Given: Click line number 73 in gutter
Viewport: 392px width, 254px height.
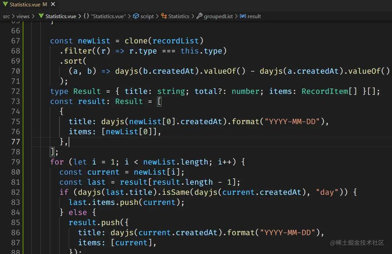Looking at the screenshot, I should pyautogui.click(x=15, y=101).
